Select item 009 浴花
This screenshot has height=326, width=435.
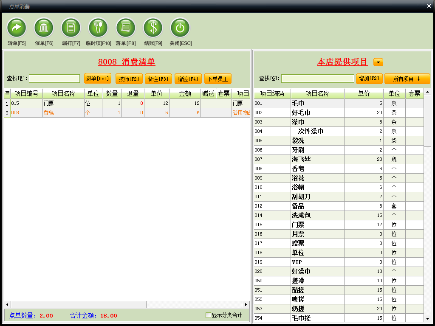(x=339, y=178)
